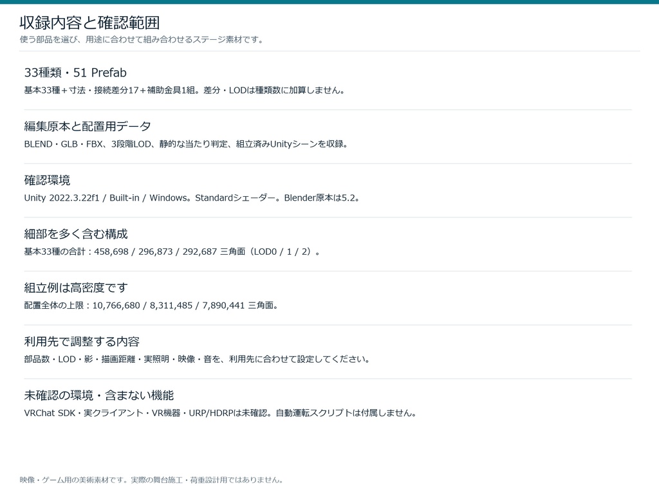Click the heading 未確認の環境・含まない機能
The height and width of the screenshot is (494, 659).
(98, 396)
